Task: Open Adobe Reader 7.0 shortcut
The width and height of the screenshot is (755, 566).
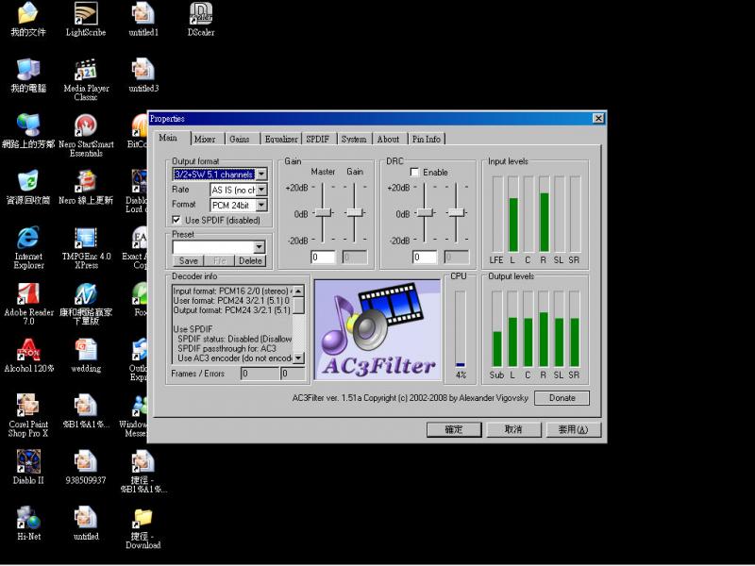Action: coord(28,294)
